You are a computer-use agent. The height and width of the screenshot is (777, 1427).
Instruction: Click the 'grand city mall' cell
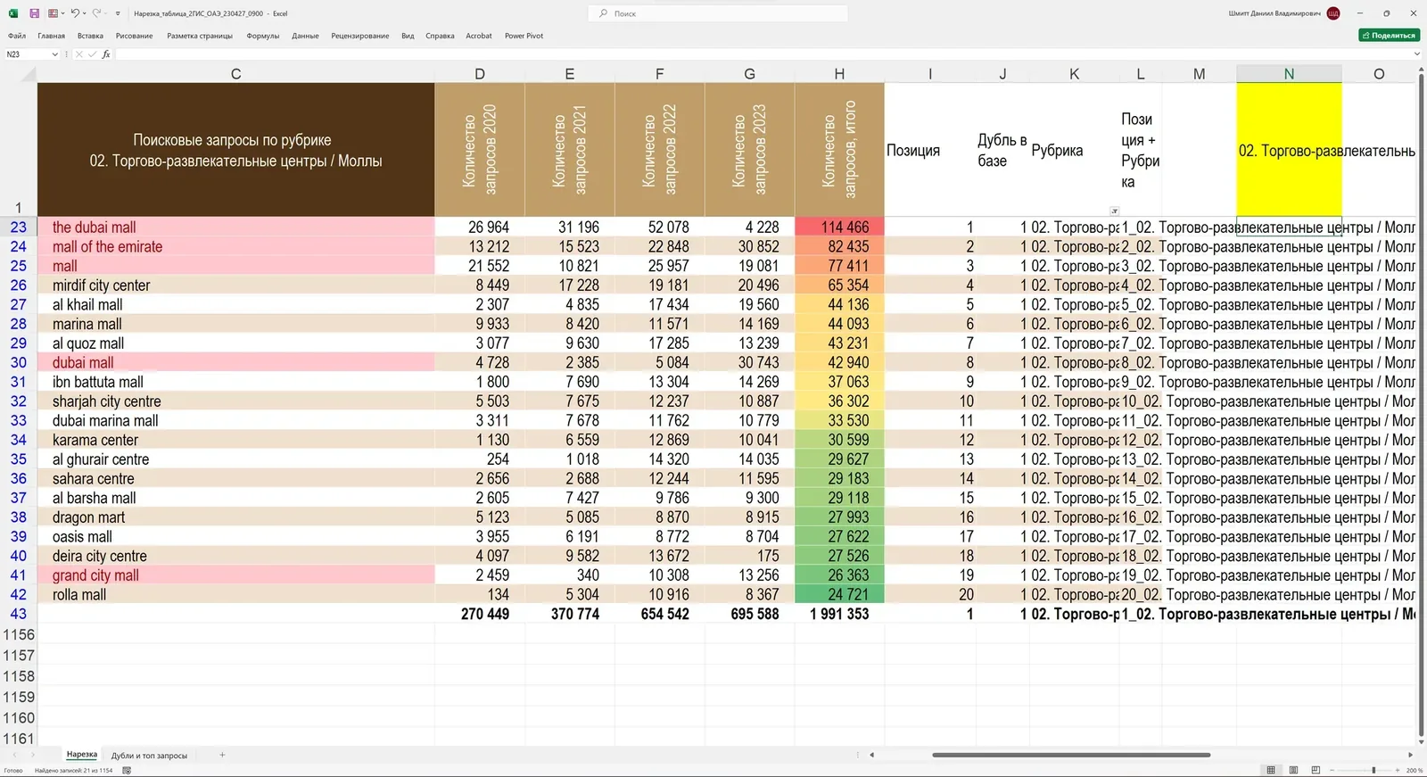coord(235,575)
